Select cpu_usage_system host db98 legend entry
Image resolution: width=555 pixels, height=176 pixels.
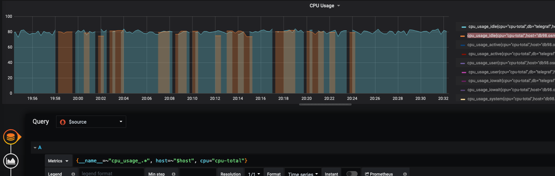(x=511, y=99)
